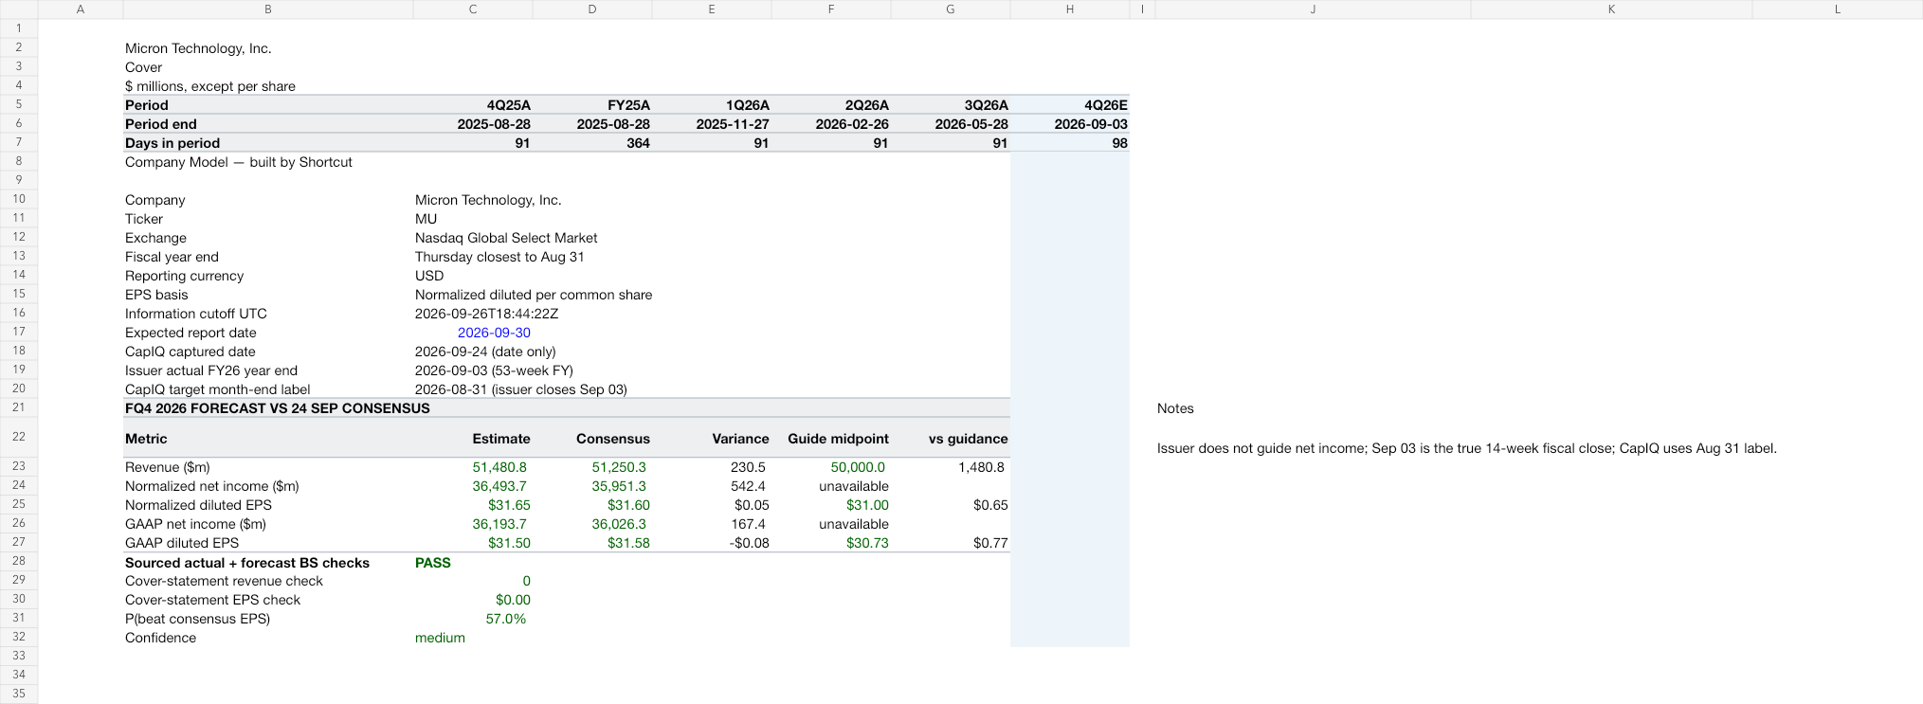Click GAAP net income variance 167.4
1923x704 pixels.
[x=749, y=524]
